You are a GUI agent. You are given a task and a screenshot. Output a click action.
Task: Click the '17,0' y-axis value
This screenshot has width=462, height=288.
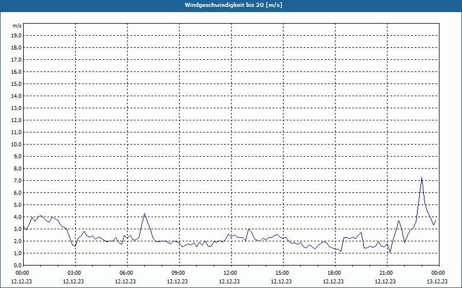click(x=16, y=60)
